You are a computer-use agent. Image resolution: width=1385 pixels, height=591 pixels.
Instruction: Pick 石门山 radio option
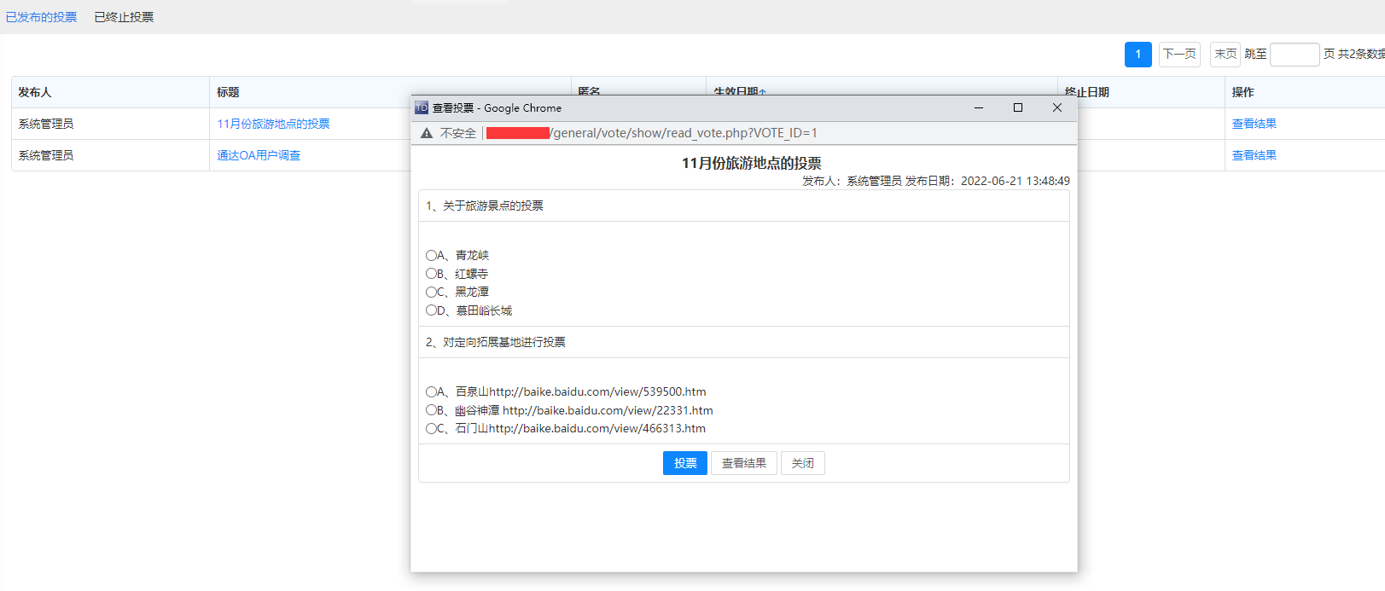click(x=431, y=428)
